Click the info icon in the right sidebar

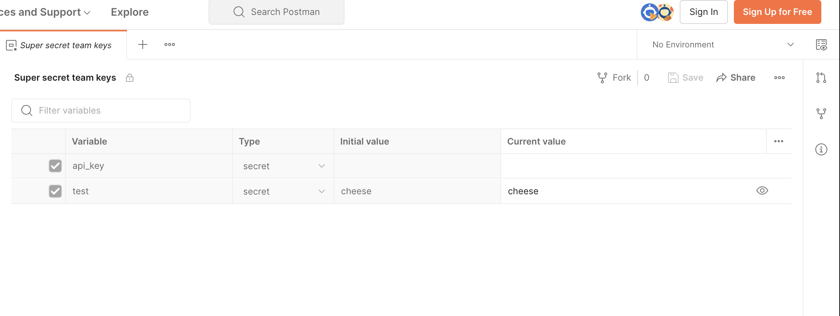click(x=821, y=149)
